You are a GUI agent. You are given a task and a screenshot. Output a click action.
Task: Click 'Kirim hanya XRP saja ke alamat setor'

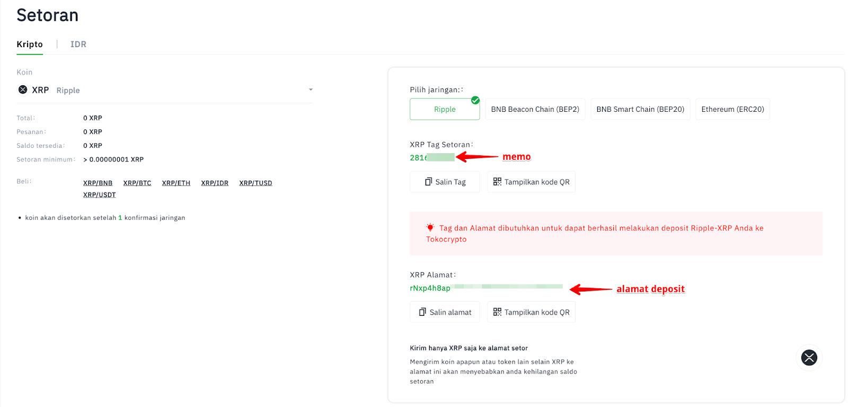pos(469,348)
